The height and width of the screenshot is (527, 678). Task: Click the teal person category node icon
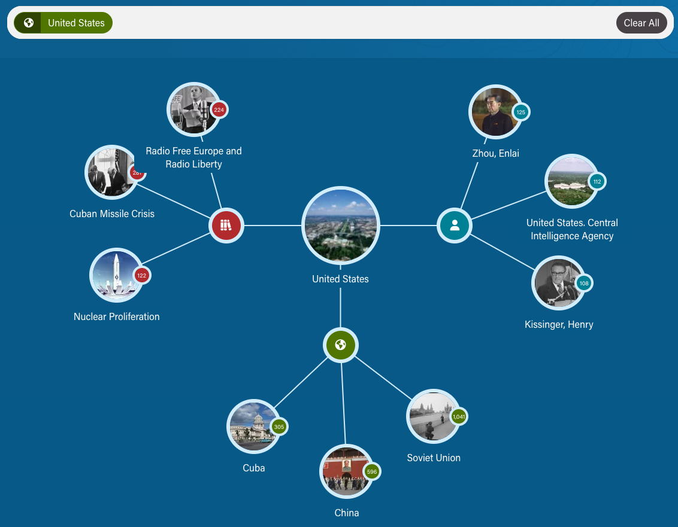tap(455, 226)
